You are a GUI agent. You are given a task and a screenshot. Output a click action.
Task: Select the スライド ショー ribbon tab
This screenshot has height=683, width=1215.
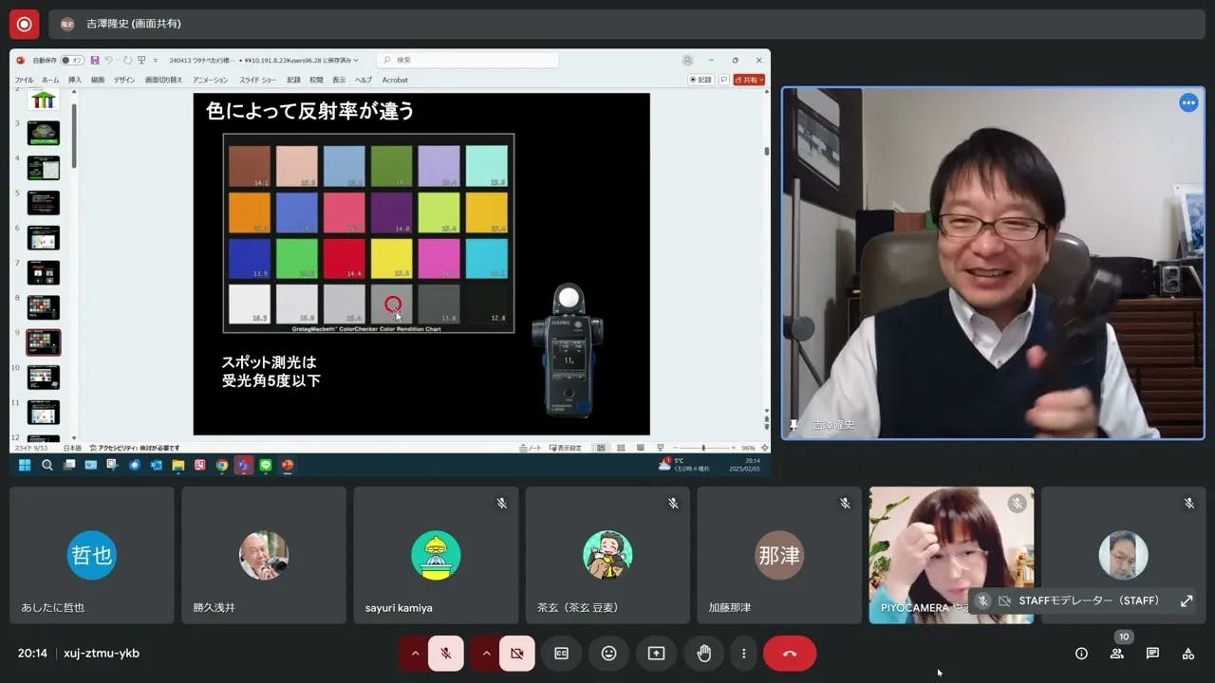coord(258,81)
